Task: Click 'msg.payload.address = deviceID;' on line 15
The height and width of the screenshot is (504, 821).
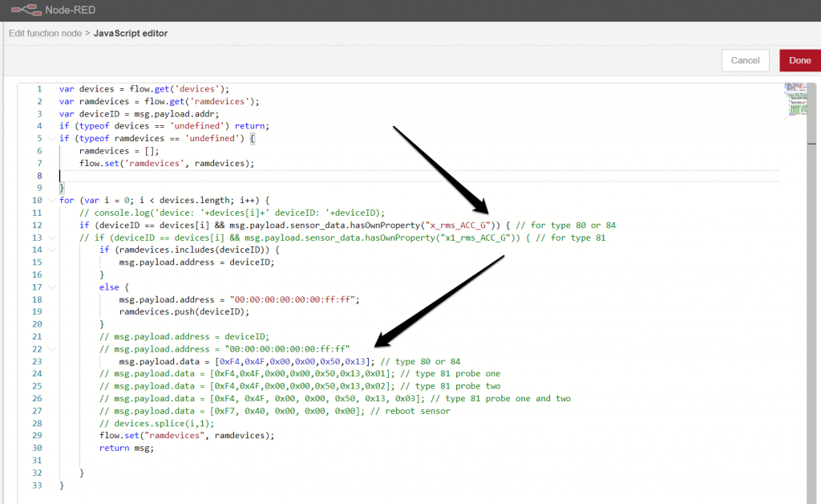Action: pos(196,262)
